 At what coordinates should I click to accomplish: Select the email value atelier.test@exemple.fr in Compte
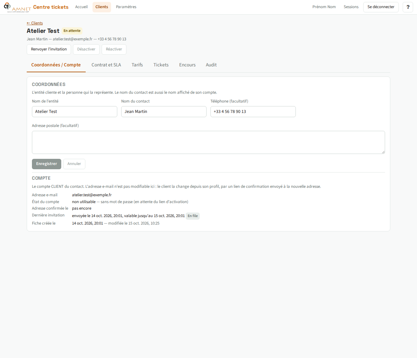tap(92, 195)
